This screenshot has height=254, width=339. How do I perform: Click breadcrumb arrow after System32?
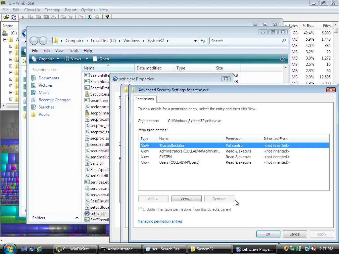(x=168, y=41)
